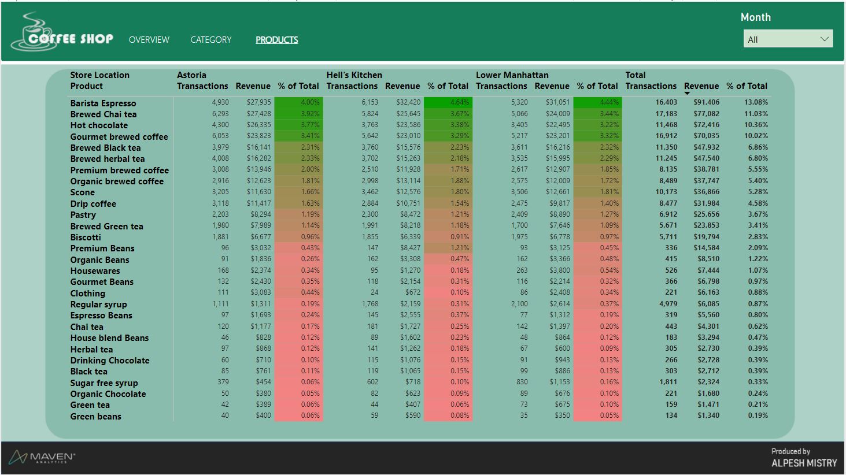Click the sort arrow under Total Revenue
Screen dimensions: 846x475
tap(687, 94)
